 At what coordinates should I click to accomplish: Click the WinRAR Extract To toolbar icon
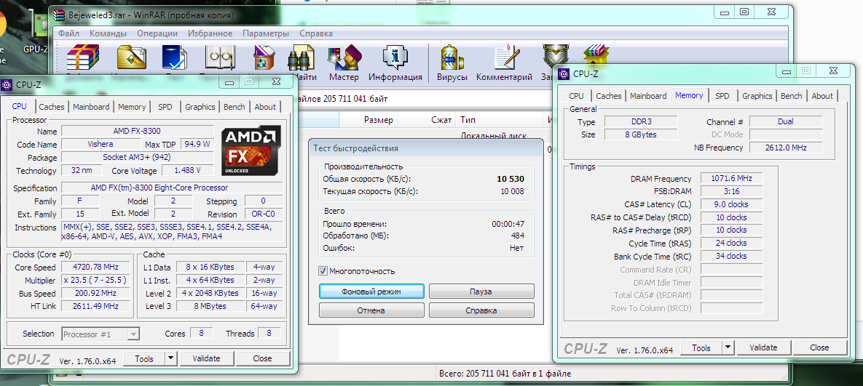point(132,59)
